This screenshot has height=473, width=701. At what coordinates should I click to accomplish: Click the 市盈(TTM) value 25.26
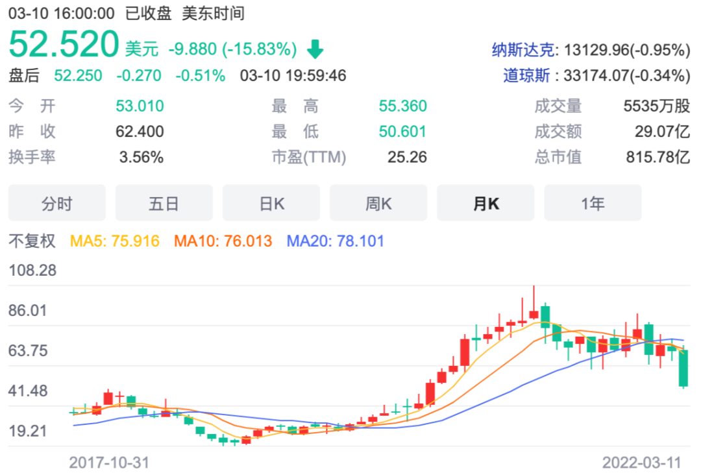(405, 157)
